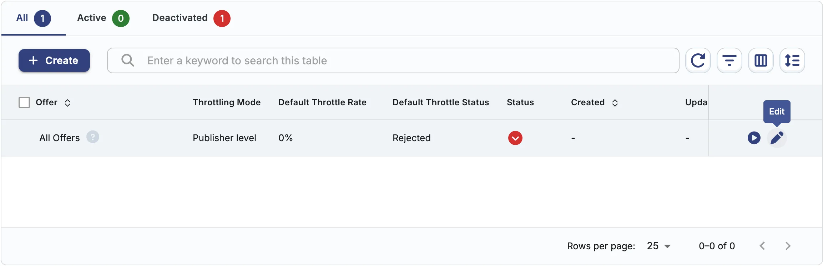This screenshot has width=823, height=266.
Task: Go to the next page arrow
Action: [x=788, y=246]
